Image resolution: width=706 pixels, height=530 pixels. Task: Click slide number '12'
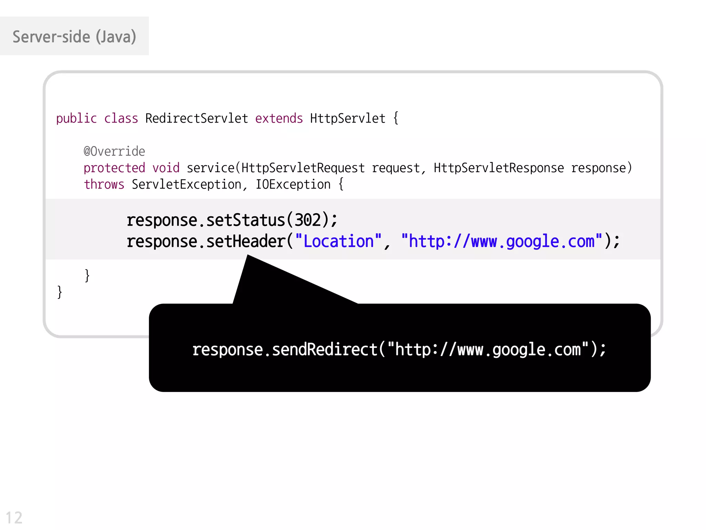pyautogui.click(x=14, y=518)
